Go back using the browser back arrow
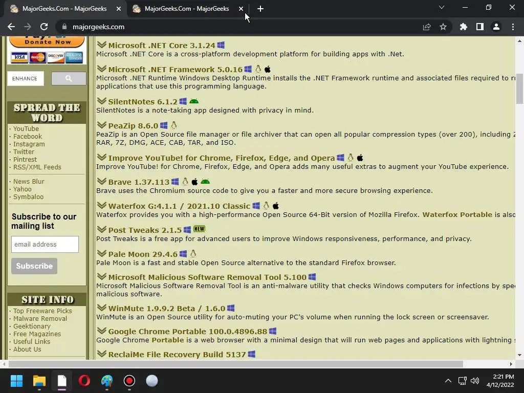 click(x=11, y=27)
